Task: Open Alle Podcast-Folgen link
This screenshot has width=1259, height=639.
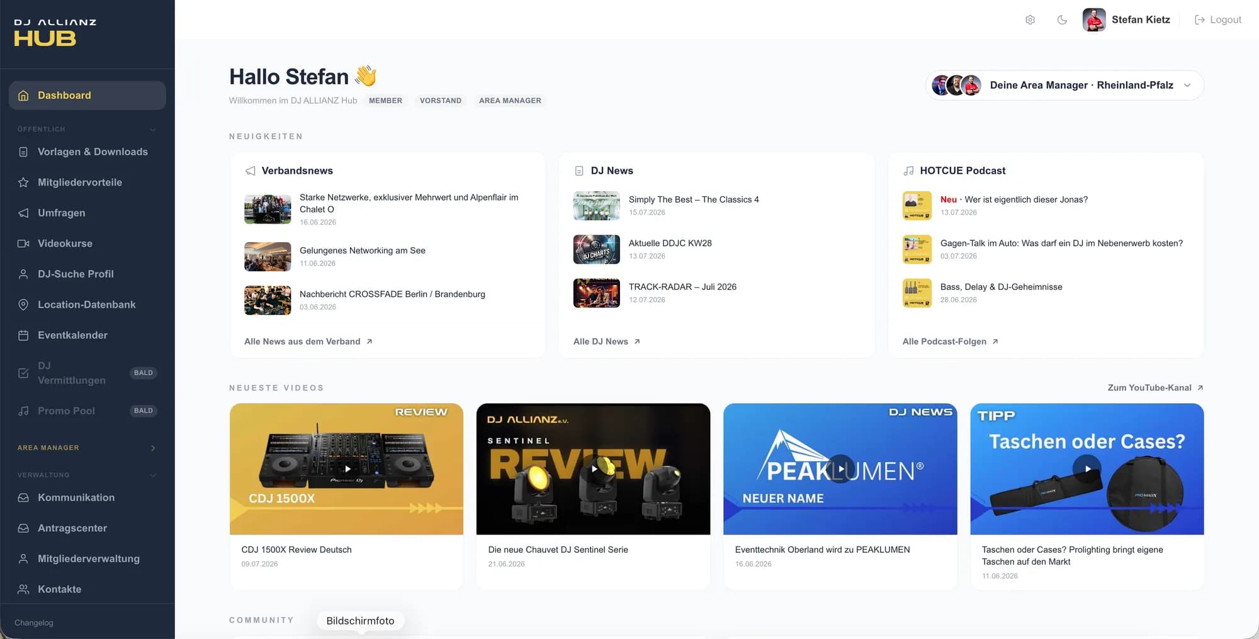Action: (x=951, y=342)
